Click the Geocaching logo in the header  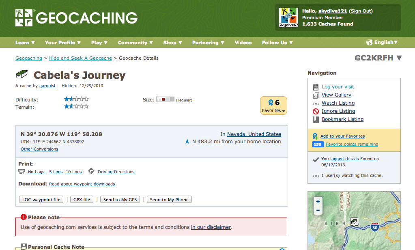tap(77, 18)
